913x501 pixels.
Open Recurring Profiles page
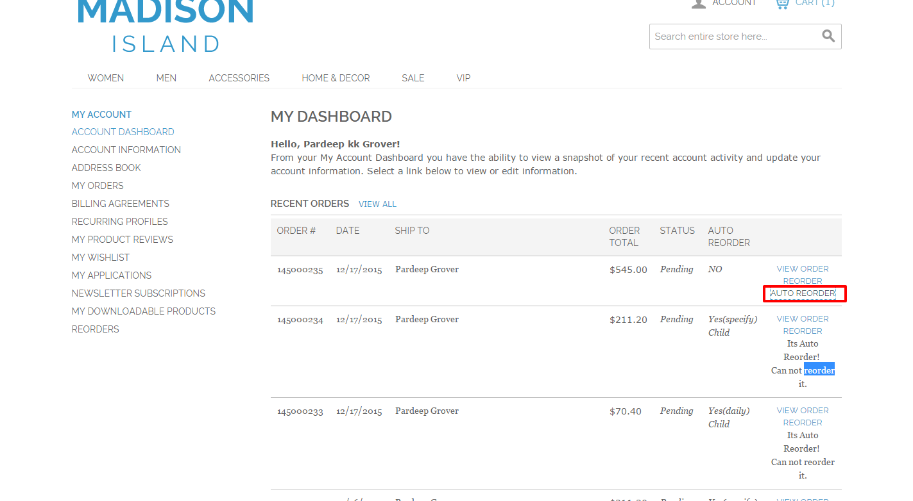point(120,222)
